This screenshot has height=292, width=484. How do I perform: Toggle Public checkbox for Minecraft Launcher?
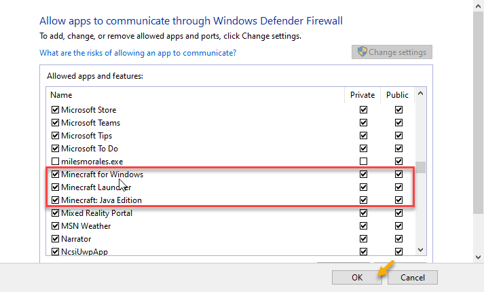tap(398, 187)
